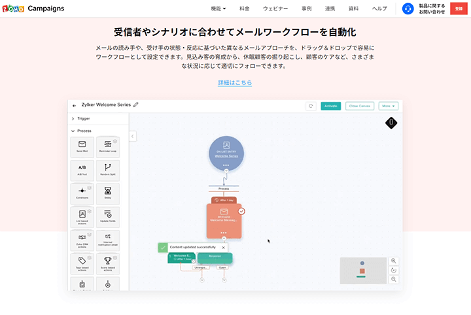Click the After 1 day delay tab

[x=224, y=200]
